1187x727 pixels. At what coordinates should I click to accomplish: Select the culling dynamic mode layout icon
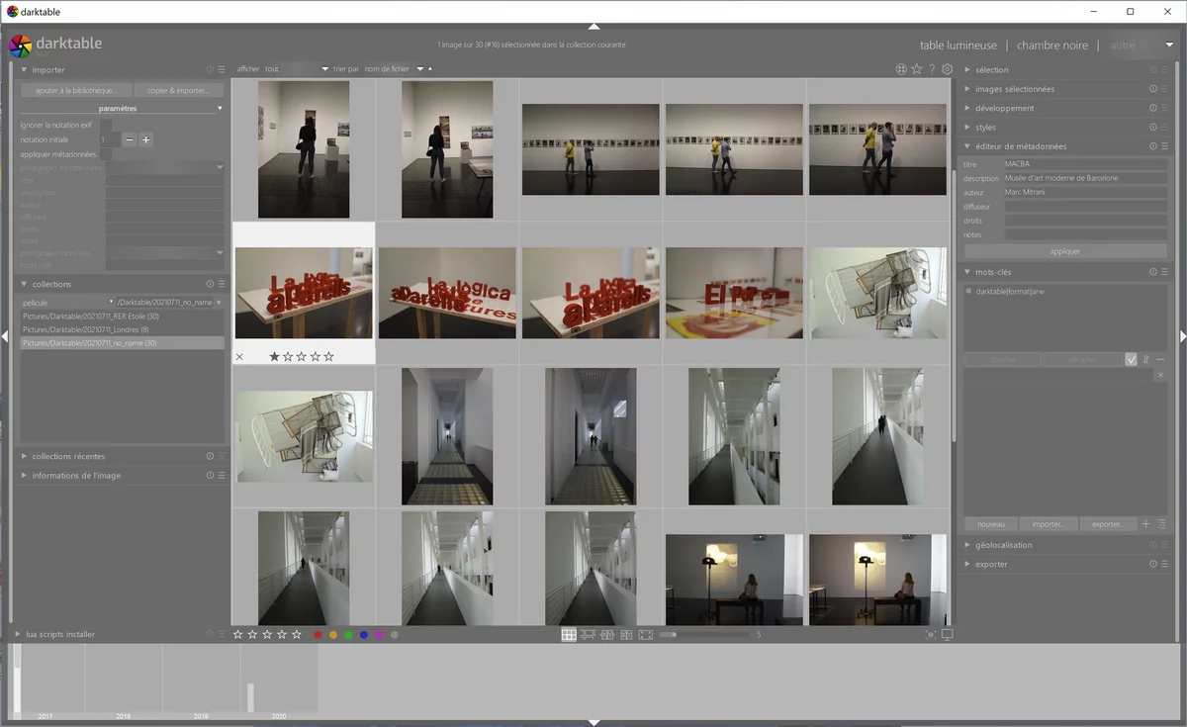[x=626, y=635]
